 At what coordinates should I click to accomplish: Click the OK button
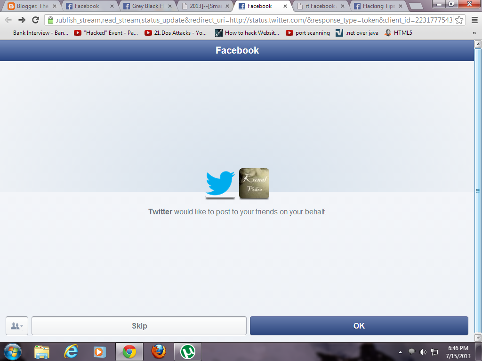tap(359, 326)
